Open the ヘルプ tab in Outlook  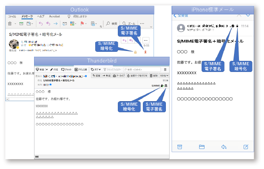(x=41, y=16)
